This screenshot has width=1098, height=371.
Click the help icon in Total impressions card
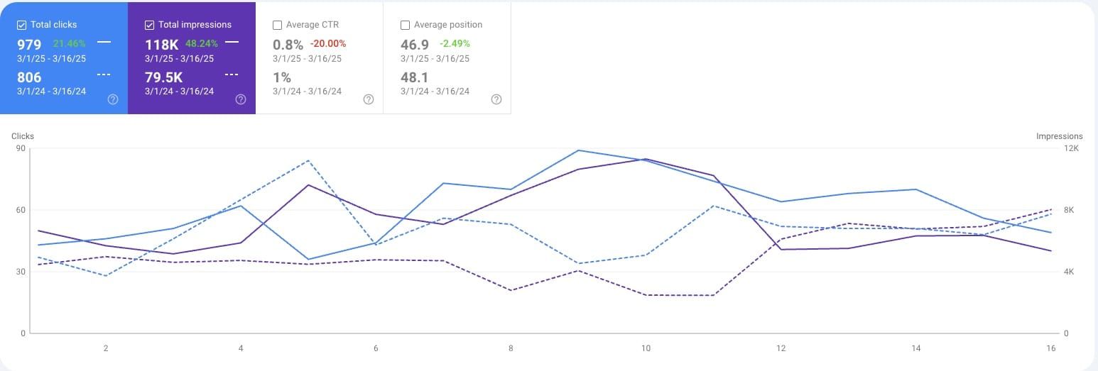click(x=240, y=99)
